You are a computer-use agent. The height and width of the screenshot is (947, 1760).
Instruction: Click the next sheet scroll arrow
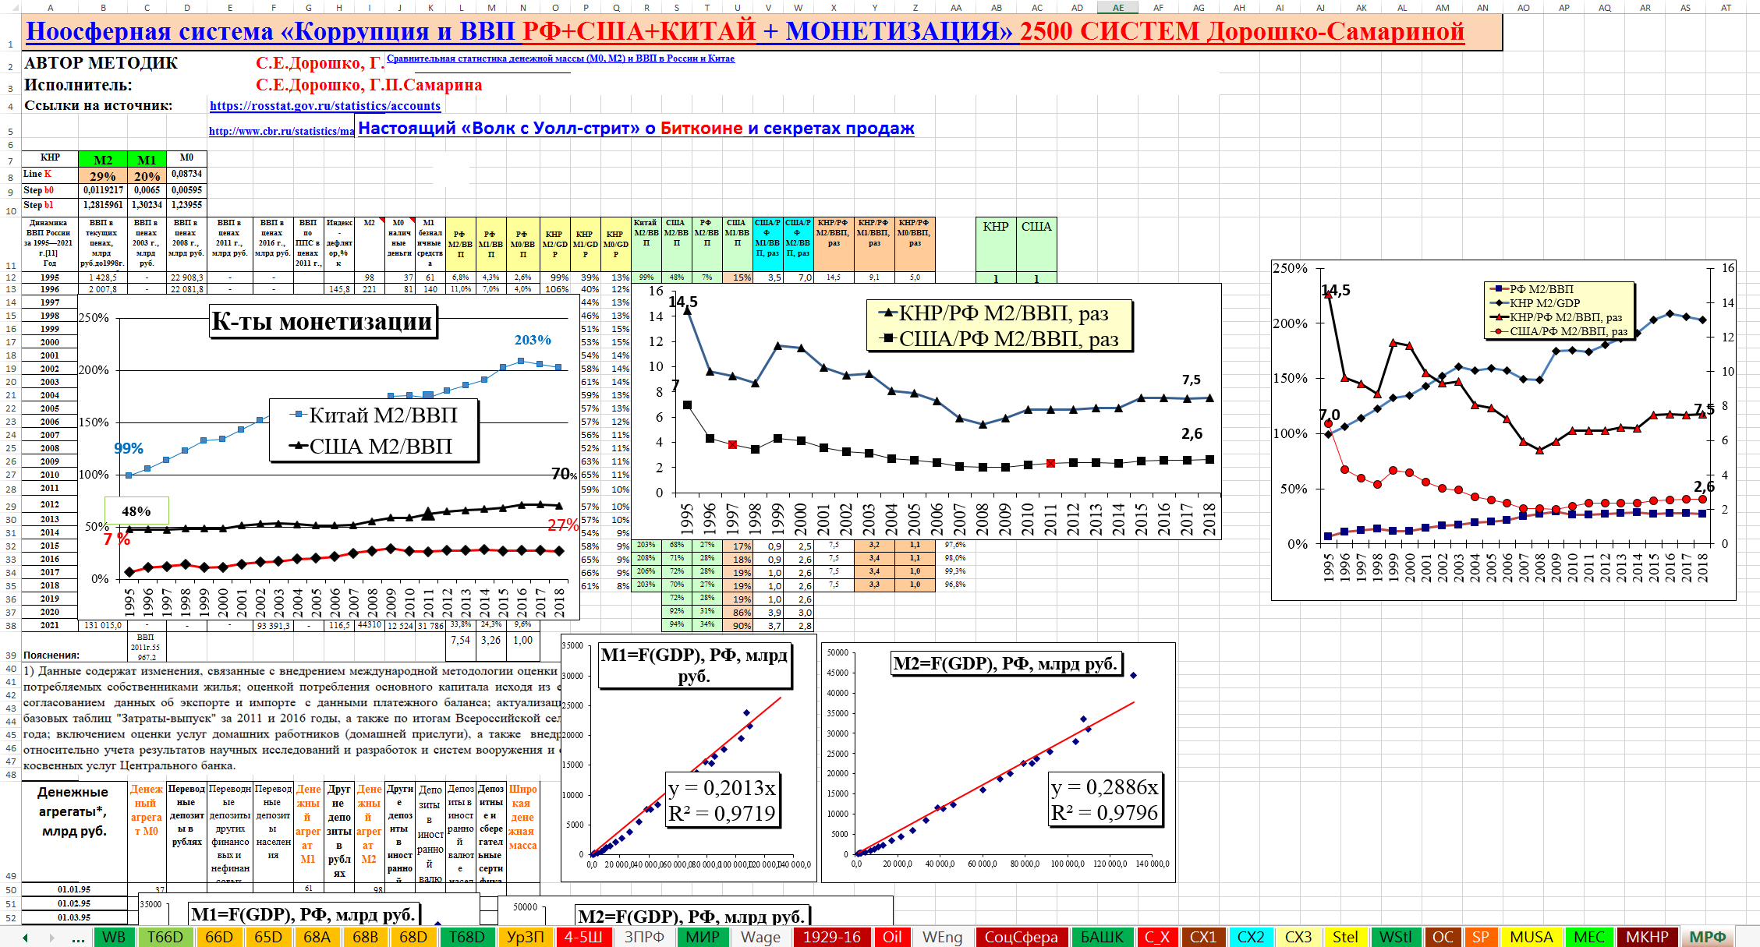point(52,938)
